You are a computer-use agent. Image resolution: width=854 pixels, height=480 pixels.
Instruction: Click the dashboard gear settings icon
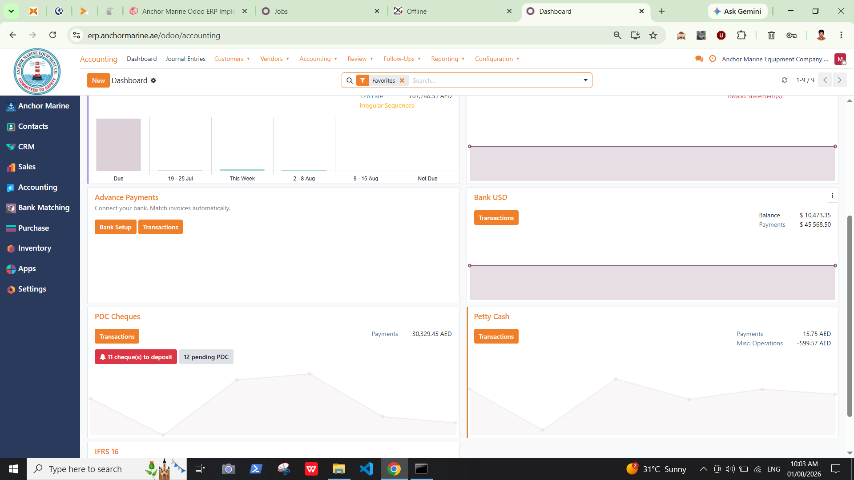pyautogui.click(x=153, y=80)
